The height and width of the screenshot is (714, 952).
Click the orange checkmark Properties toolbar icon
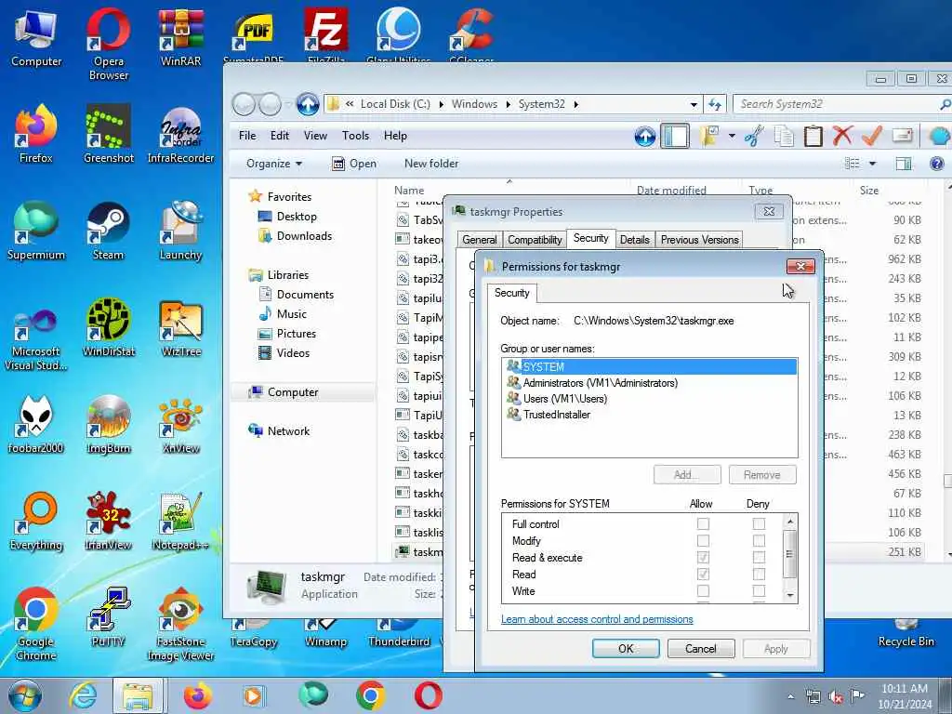[x=872, y=136]
